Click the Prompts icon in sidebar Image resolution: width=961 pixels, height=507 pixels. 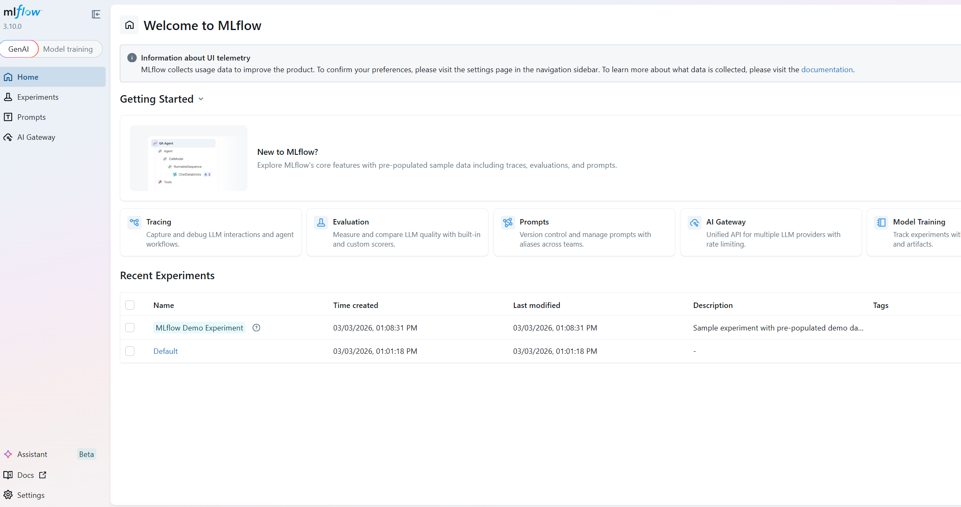pyautogui.click(x=8, y=117)
